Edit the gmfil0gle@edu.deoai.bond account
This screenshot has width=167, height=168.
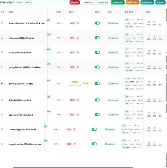(x=149, y=84)
